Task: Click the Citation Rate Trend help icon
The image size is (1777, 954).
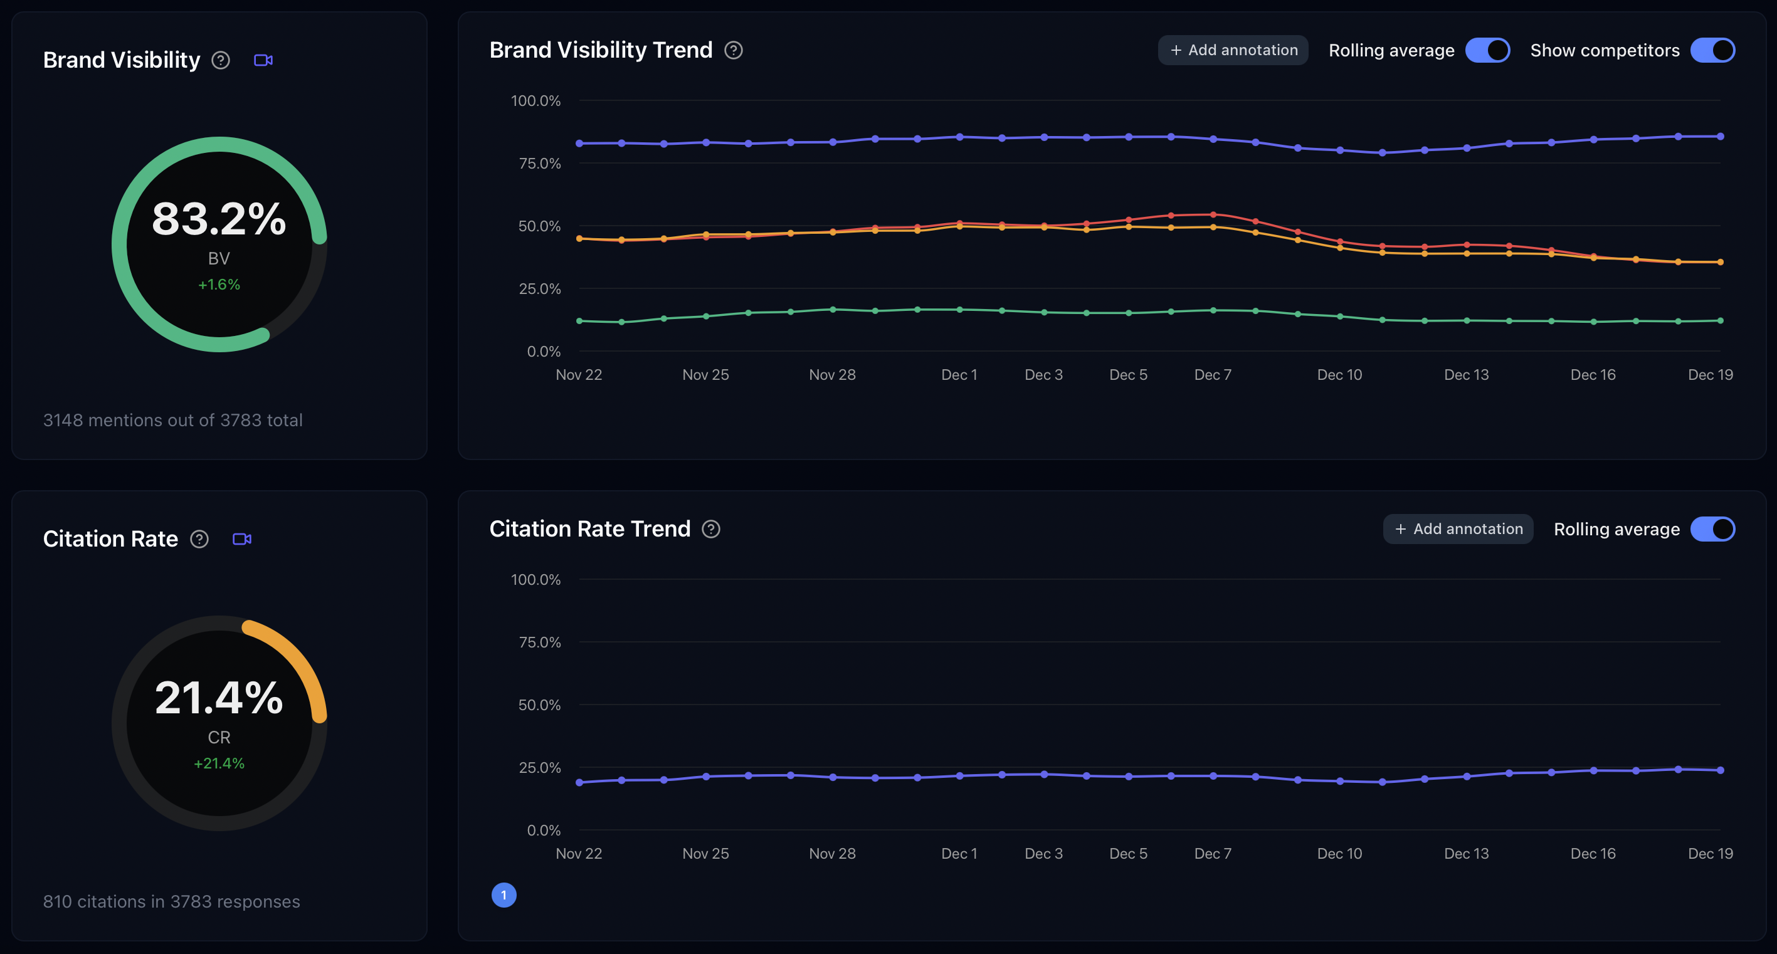Action: 711,529
